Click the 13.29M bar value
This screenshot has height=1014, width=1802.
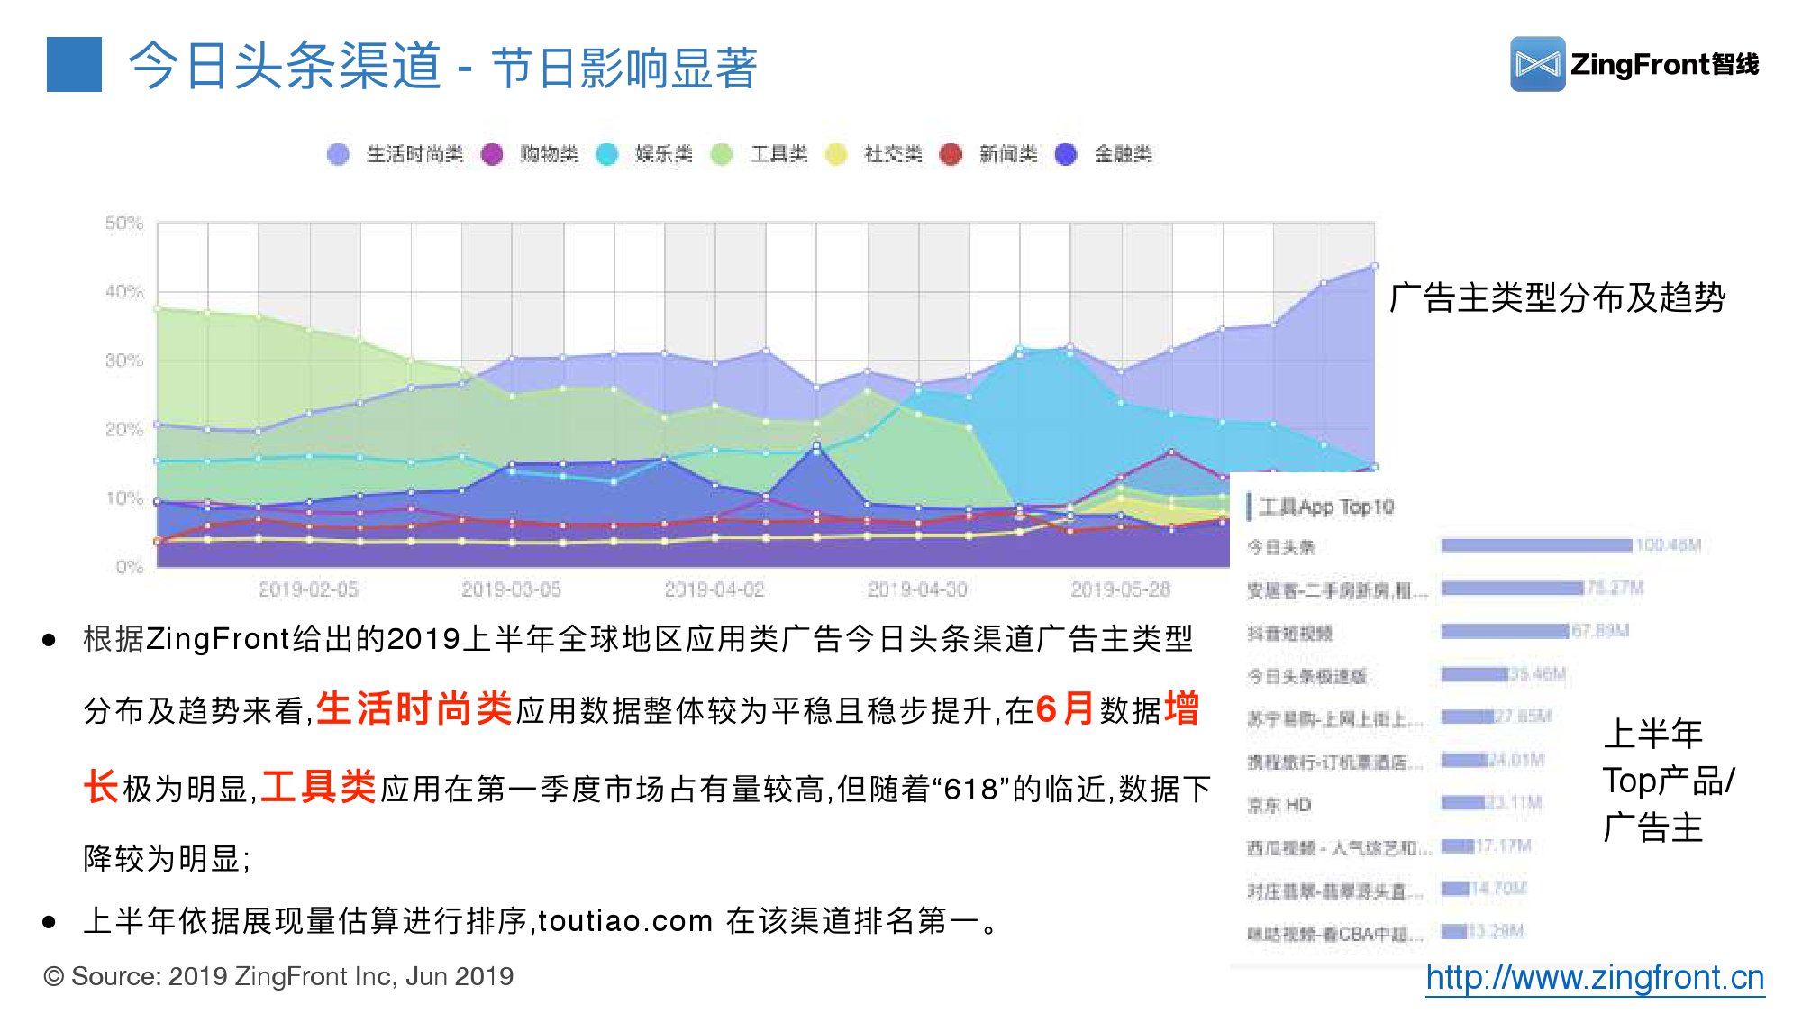point(1497,931)
